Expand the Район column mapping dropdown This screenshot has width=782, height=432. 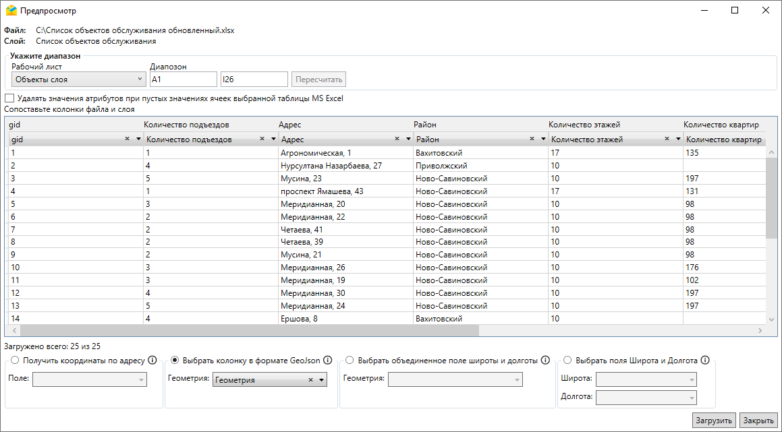click(x=543, y=139)
